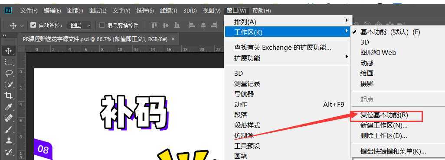Image resolution: width=445 pixels, height=160 pixels.
Task: Click the 窗口(W) menu title
Action: click(236, 11)
